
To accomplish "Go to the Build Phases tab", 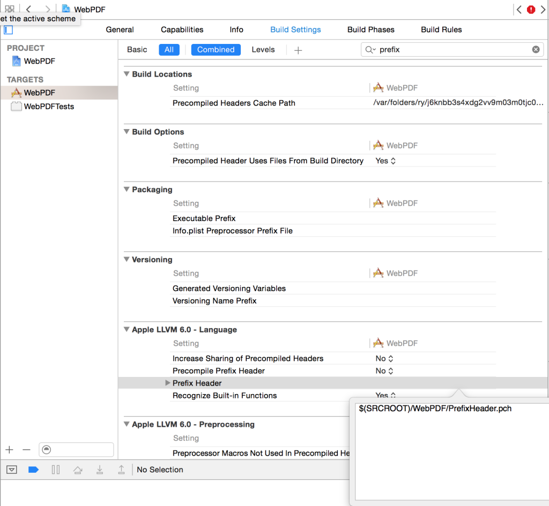I will [x=371, y=30].
